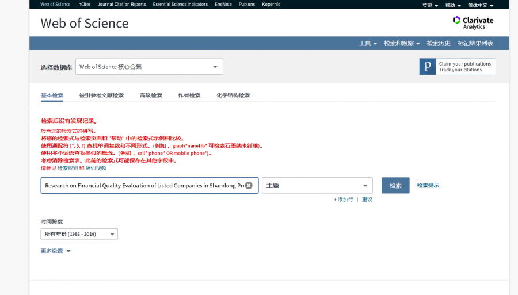This screenshot has width=518, height=295.
Task: Open the database selection dropdown
Action: click(149, 67)
